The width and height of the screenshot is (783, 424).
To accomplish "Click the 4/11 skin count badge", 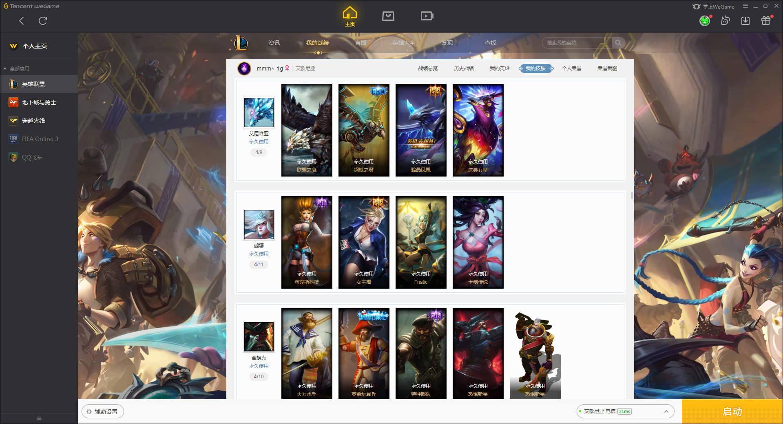I will [x=259, y=264].
